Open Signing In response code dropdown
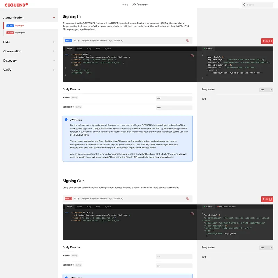 click(x=266, y=90)
